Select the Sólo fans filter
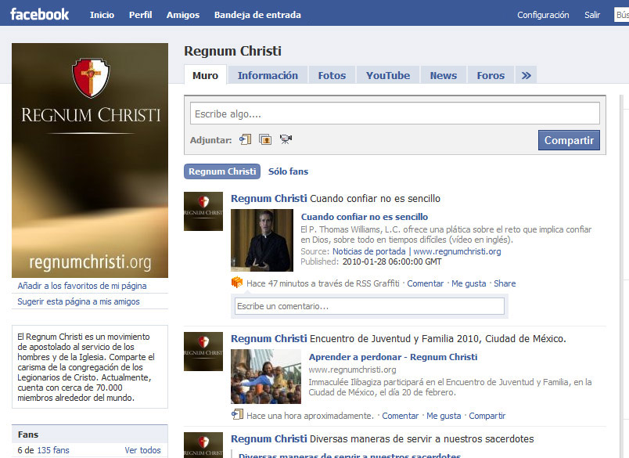This screenshot has height=458, width=629. click(x=288, y=171)
